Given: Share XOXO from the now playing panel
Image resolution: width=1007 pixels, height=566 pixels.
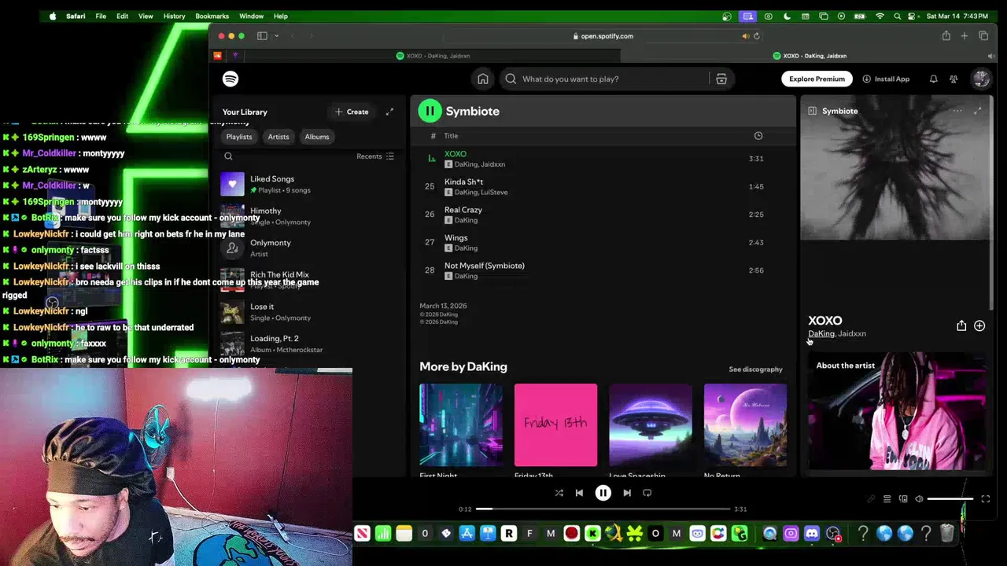Looking at the screenshot, I should [x=961, y=325].
